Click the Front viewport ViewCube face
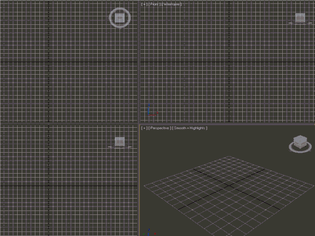The image size is (315, 236). pyautogui.click(x=300, y=18)
